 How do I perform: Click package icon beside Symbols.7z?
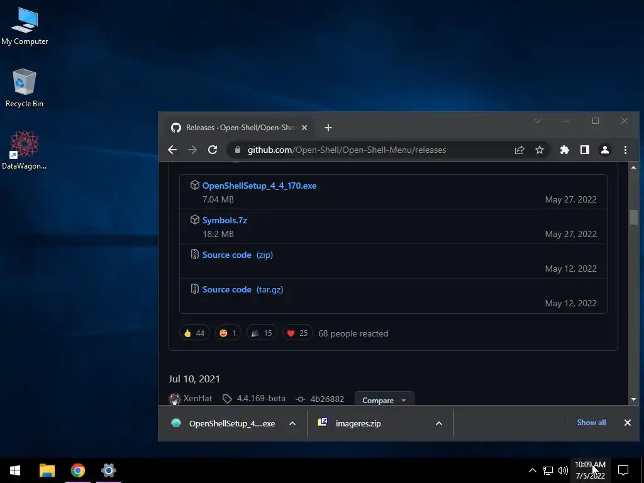coord(195,219)
